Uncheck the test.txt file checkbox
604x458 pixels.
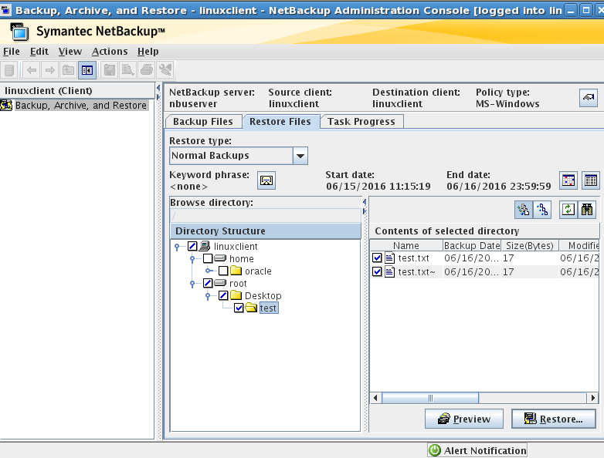pos(377,258)
